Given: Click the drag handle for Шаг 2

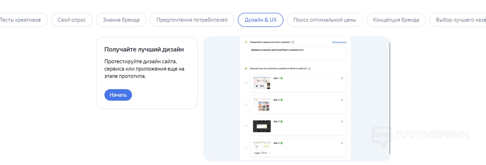Looking at the screenshot, I should (x=246, y=104).
